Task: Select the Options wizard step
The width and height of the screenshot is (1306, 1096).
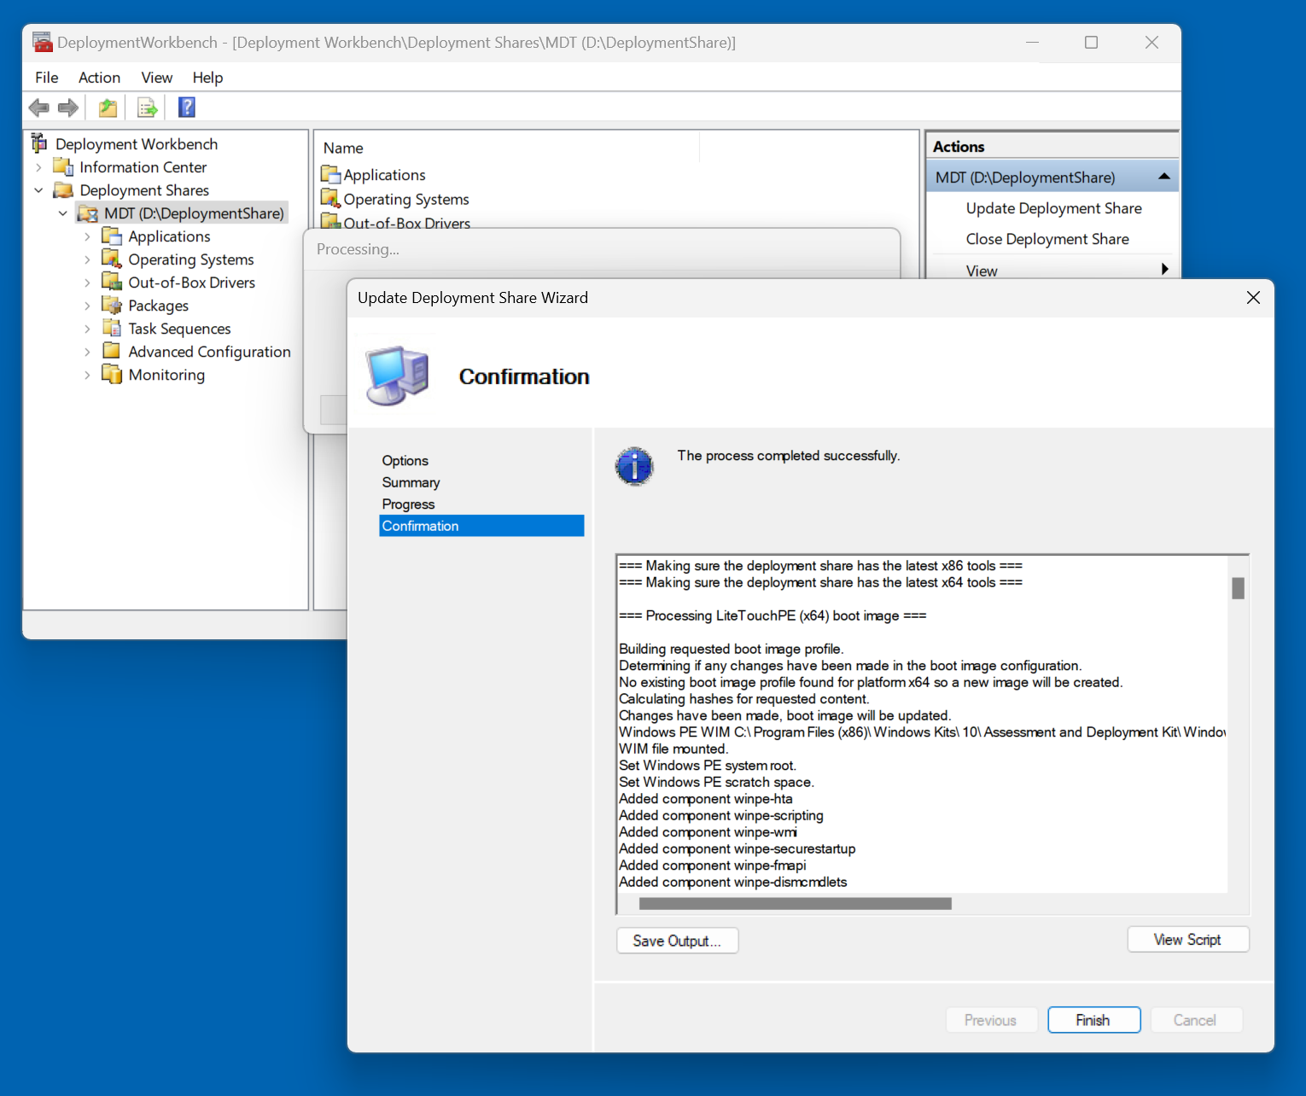Action: click(x=405, y=460)
